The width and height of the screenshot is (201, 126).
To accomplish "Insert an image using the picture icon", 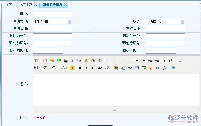I will pyautogui.click(x=116, y=68).
